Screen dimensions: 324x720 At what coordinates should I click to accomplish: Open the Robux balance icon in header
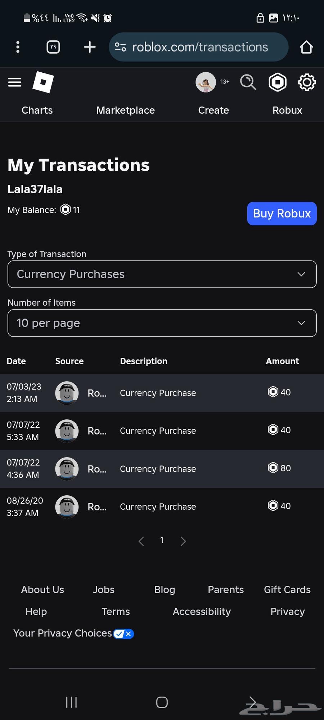(278, 82)
